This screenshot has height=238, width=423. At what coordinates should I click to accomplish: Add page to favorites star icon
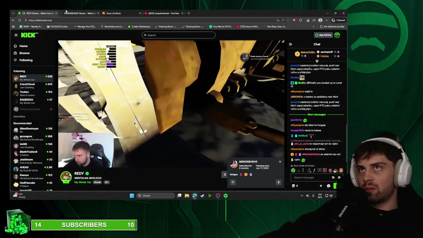point(288,20)
